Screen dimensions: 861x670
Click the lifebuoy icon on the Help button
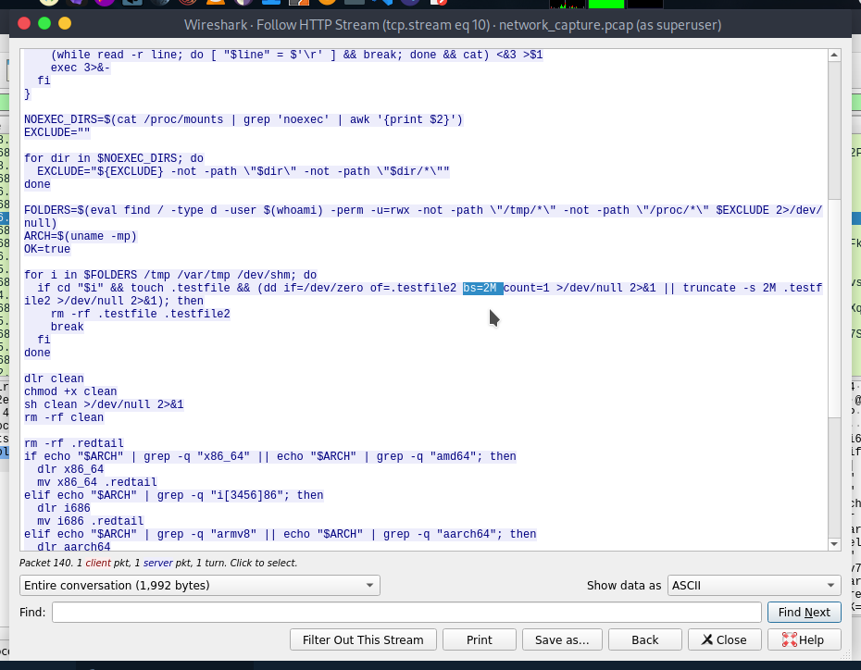coord(790,639)
